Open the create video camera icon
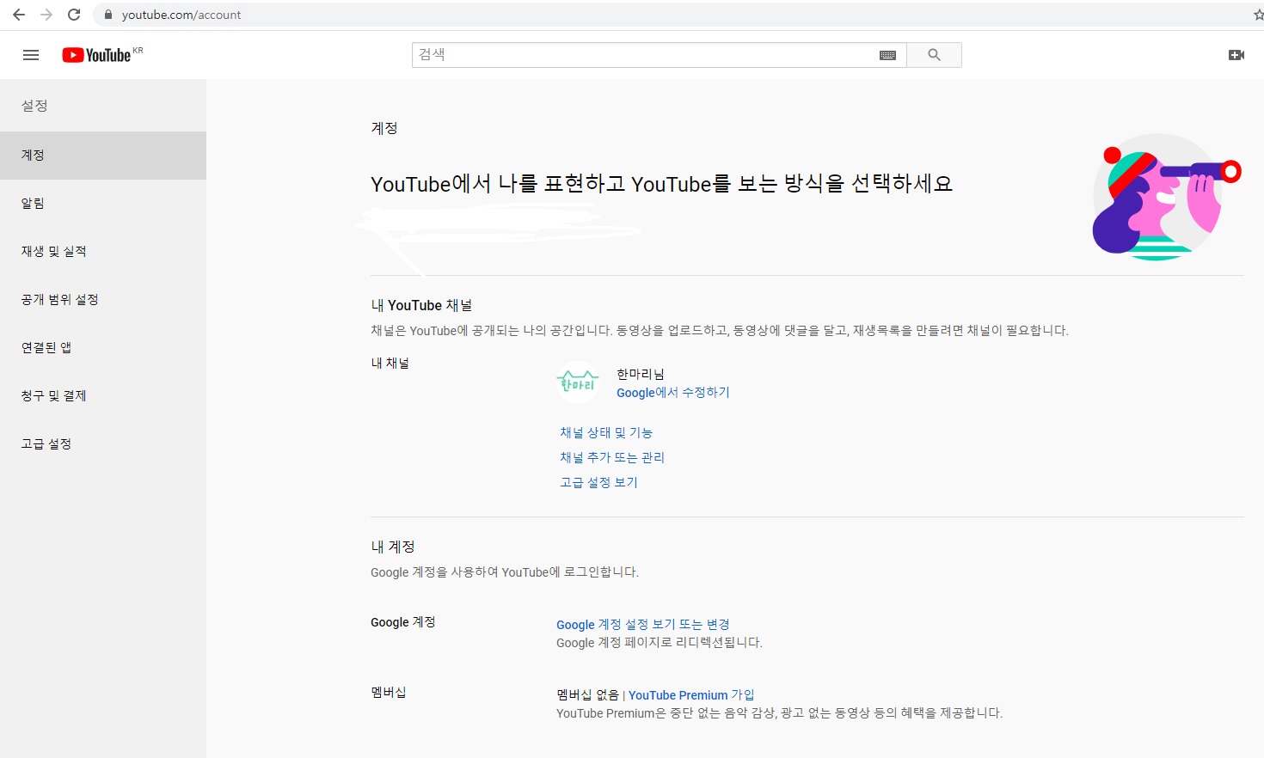 click(x=1236, y=55)
